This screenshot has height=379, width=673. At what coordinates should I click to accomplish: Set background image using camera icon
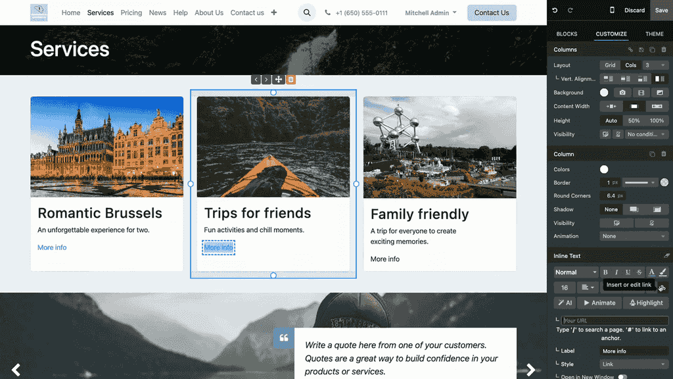click(622, 93)
